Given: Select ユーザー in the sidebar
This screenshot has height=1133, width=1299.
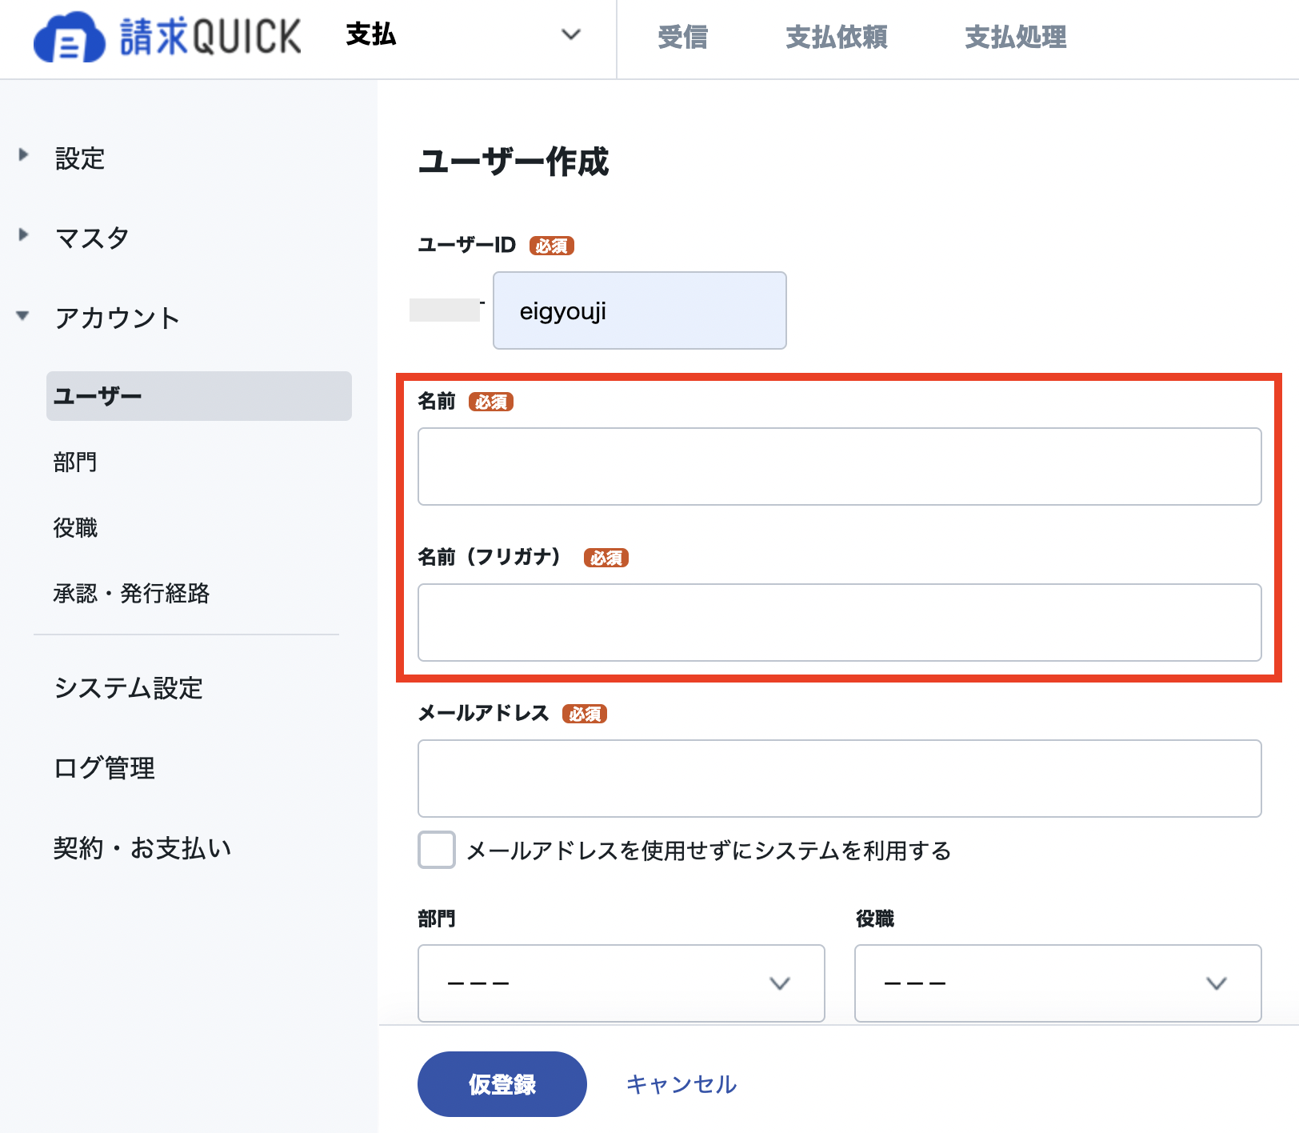Looking at the screenshot, I should tap(199, 396).
